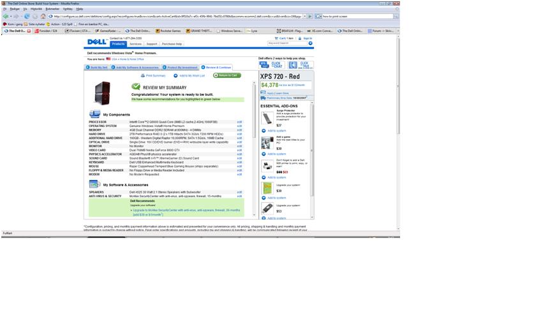The image size is (536, 335).
Task: Click the shopping cart icon in header
Action: (x=276, y=38)
